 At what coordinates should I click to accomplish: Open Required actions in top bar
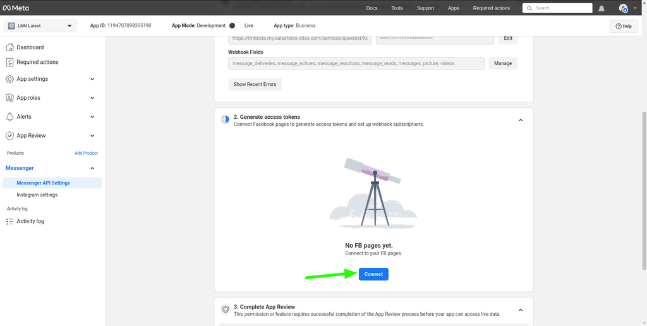point(492,8)
